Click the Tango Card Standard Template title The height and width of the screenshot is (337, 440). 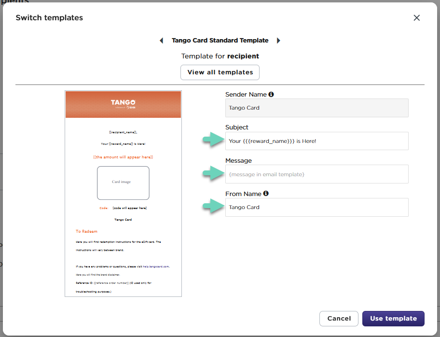pos(220,41)
